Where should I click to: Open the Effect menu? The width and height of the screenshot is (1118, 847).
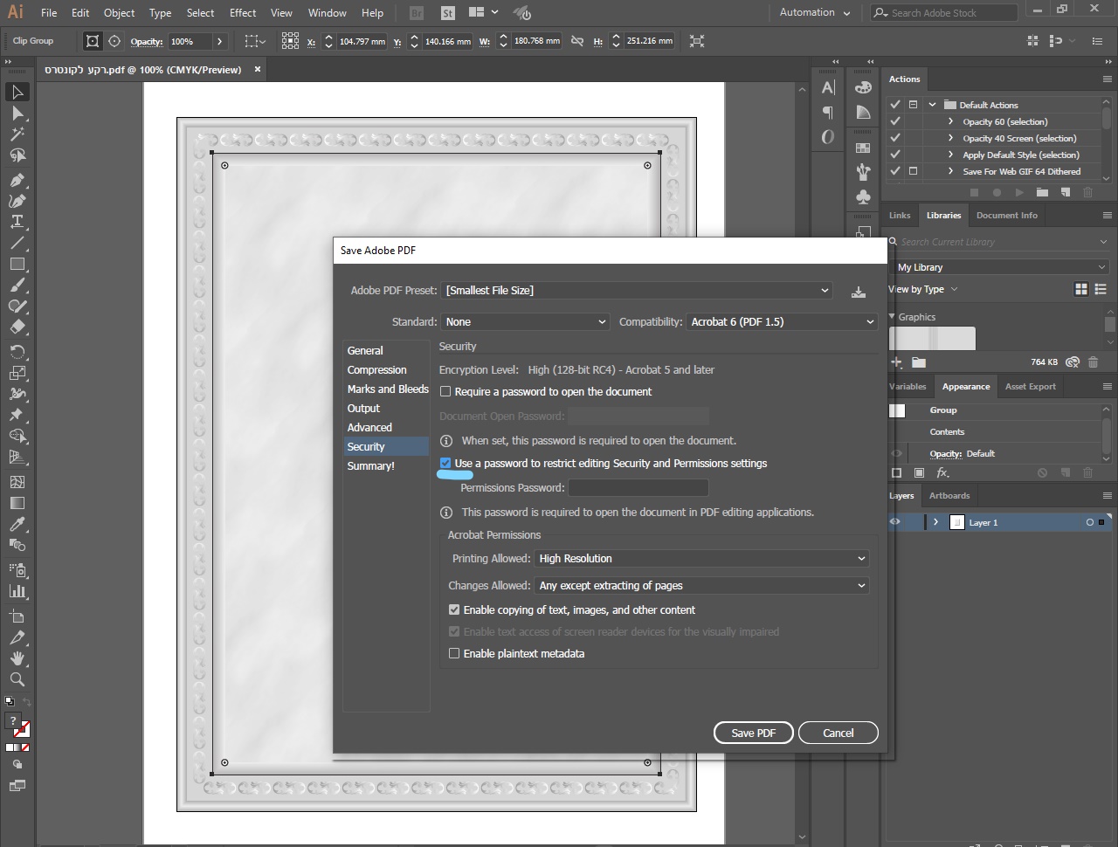pos(243,13)
